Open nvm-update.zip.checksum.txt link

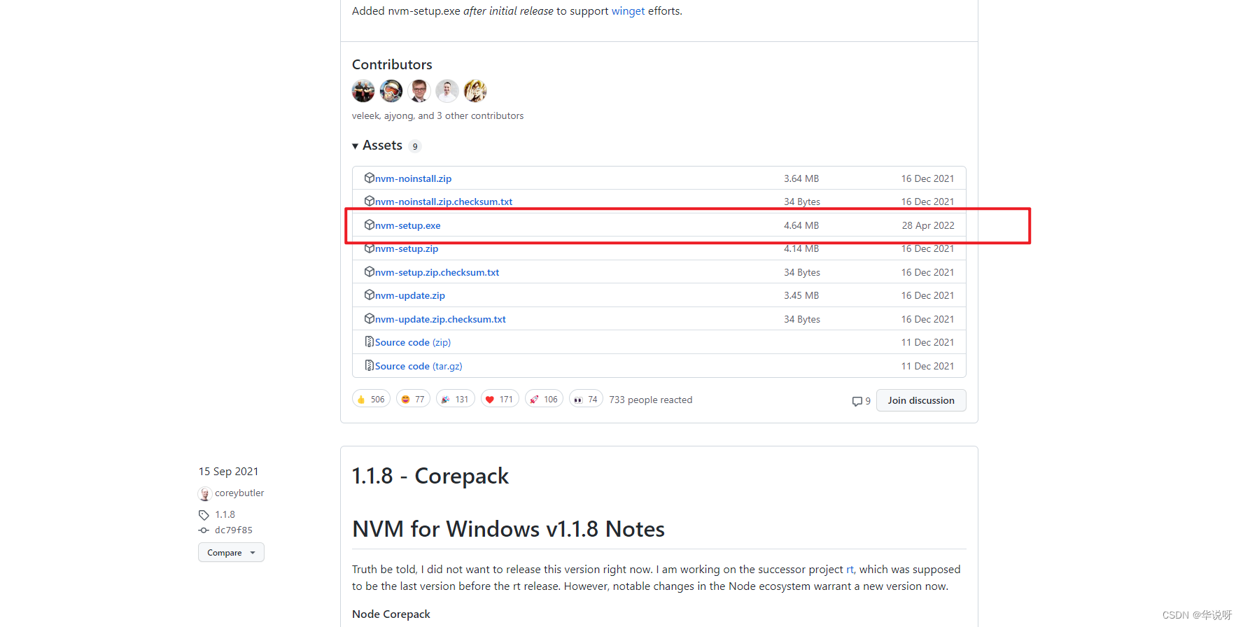[440, 319]
